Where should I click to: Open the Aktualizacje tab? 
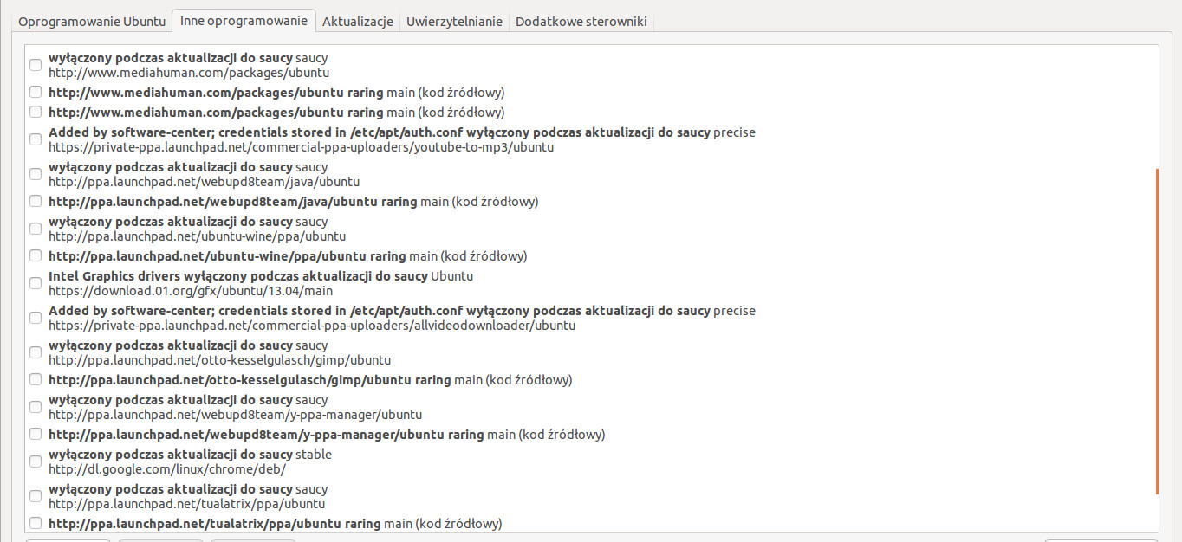358,22
